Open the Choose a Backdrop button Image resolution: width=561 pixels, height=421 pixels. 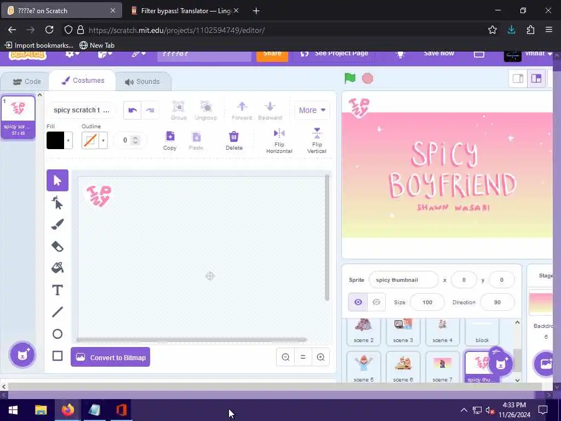click(545, 364)
